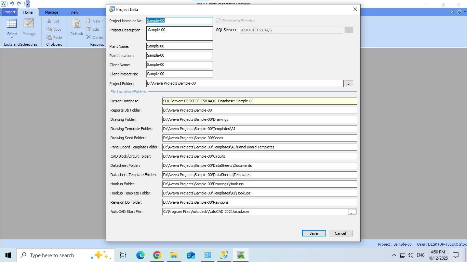Switch to the Manage ribbon tab

click(52, 12)
